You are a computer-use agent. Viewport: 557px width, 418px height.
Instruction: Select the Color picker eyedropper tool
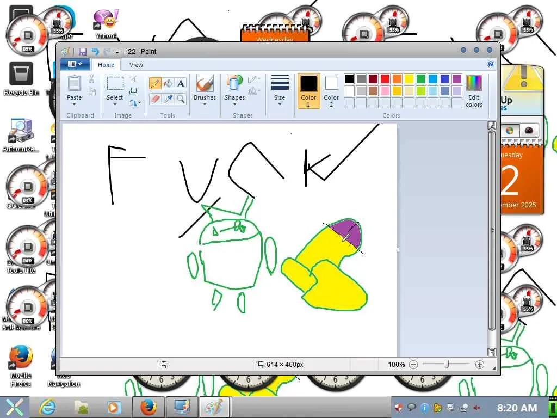[168, 99]
